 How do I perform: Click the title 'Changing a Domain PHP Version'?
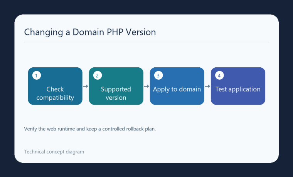(x=90, y=32)
